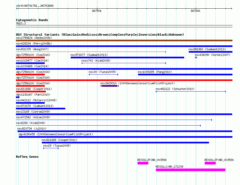This screenshot has width=240, height=185.
Task: Click the nsv831378 (Wong2007) label
Action: [32, 49]
